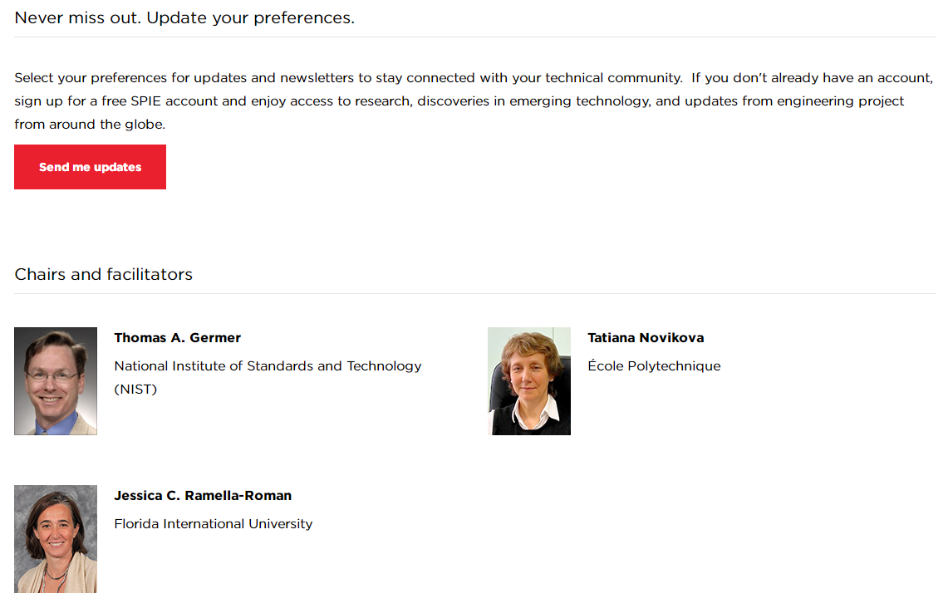Click the name Jessica C. Ramella-Roman

[x=203, y=496]
